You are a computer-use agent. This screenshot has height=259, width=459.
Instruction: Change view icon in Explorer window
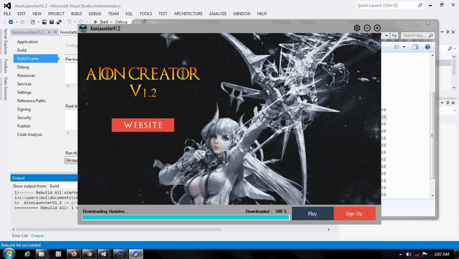[x=397, y=47]
